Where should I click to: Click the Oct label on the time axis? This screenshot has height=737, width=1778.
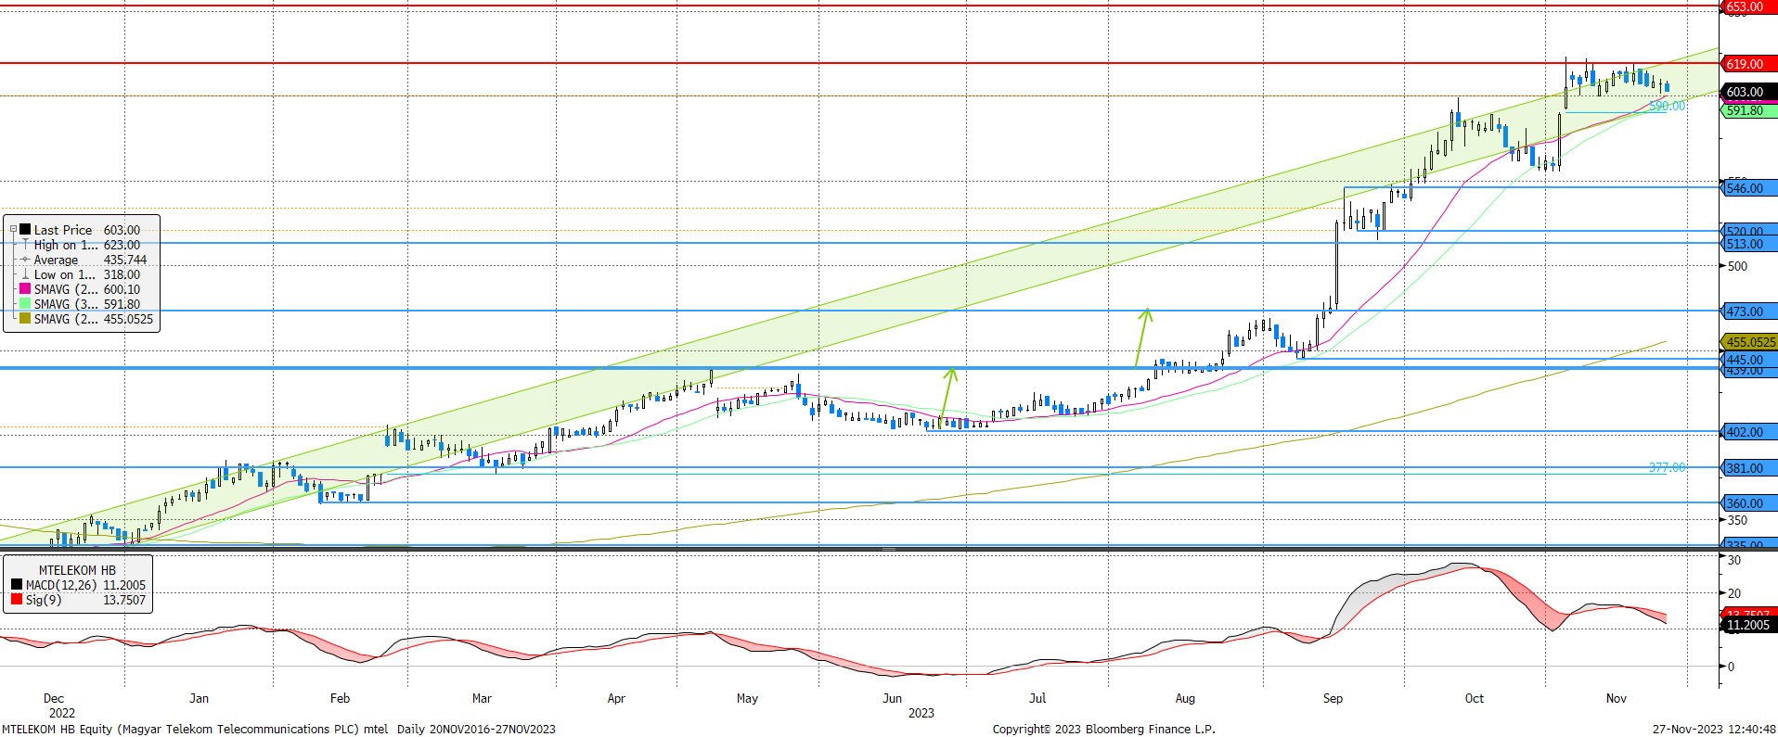click(1474, 698)
